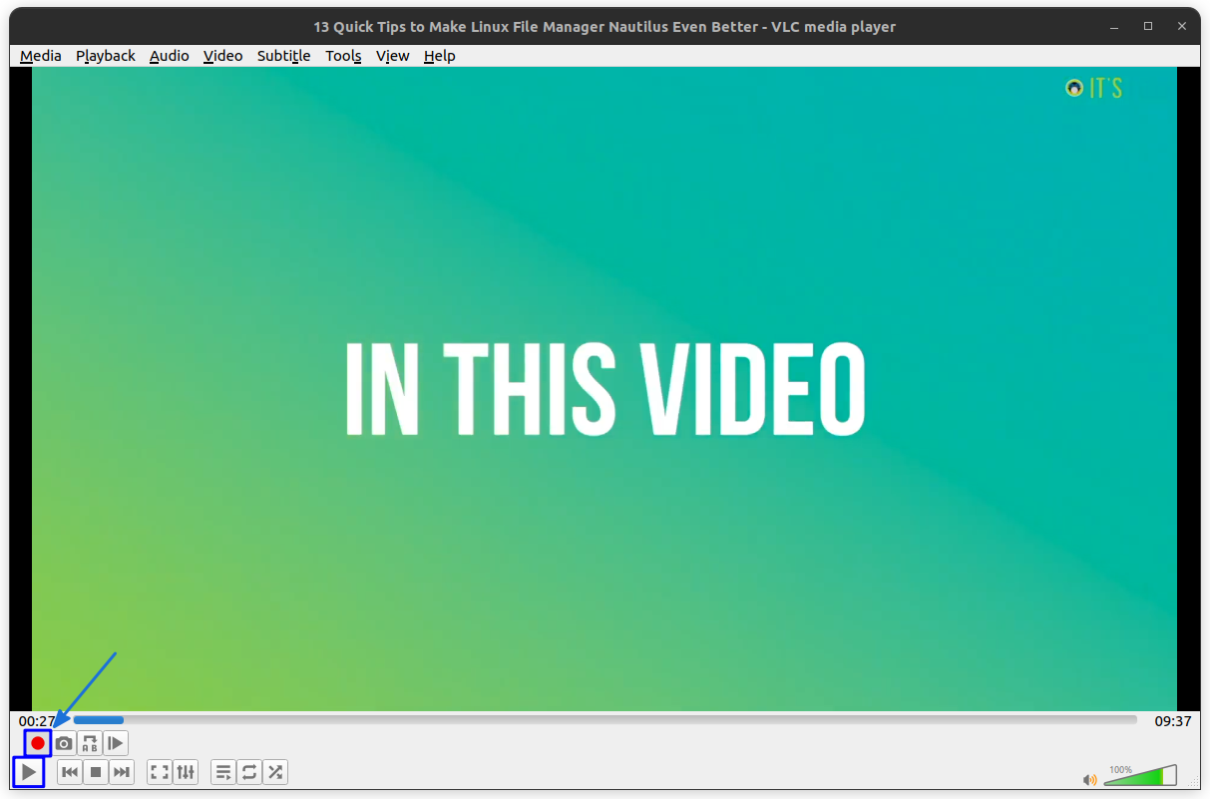Open the extended settings equalizer

tap(186, 771)
